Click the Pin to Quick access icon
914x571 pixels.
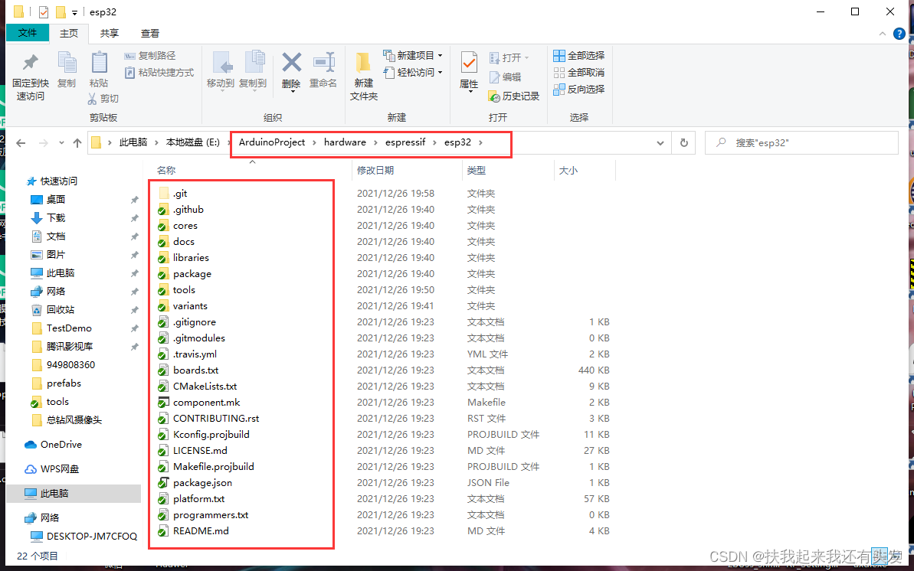click(31, 63)
